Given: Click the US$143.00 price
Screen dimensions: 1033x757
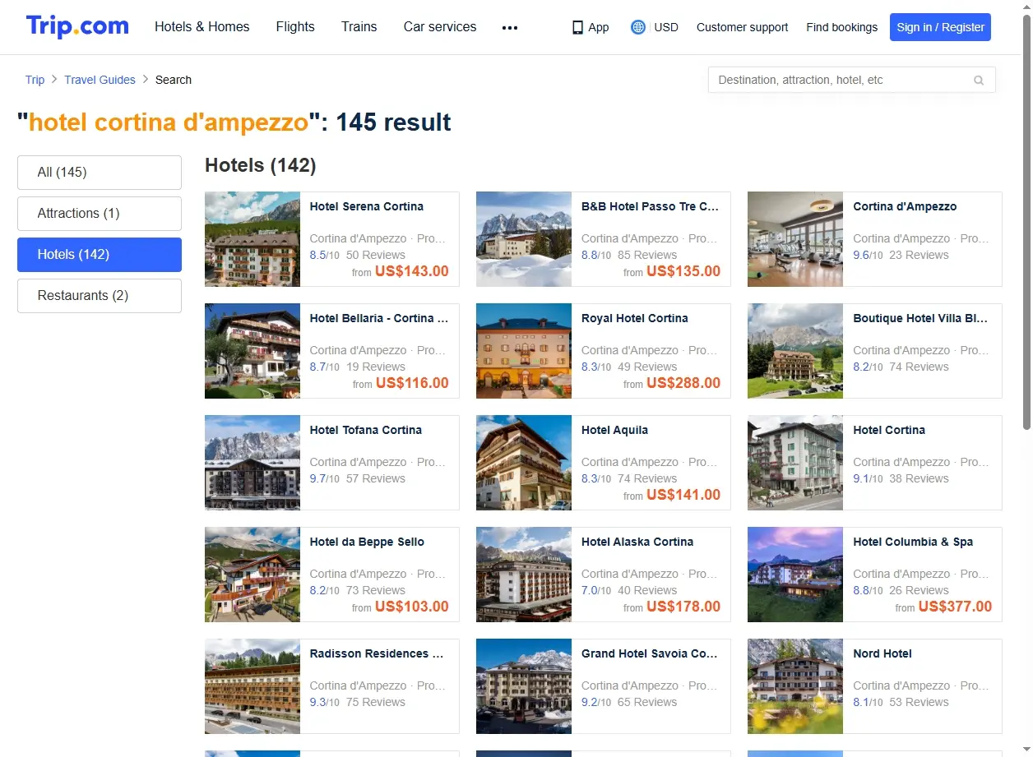Looking at the screenshot, I should pos(412,271).
